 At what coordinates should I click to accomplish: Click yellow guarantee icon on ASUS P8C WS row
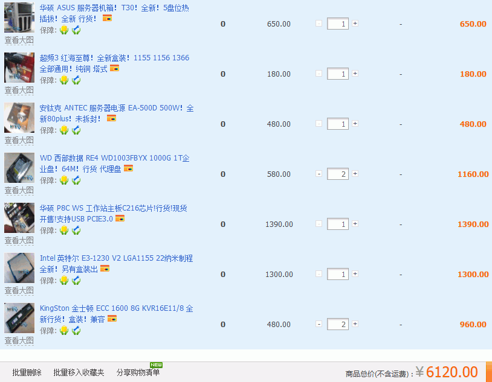pos(64,231)
